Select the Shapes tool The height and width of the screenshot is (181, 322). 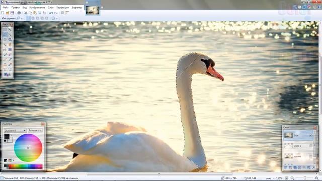[x=7, y=75]
